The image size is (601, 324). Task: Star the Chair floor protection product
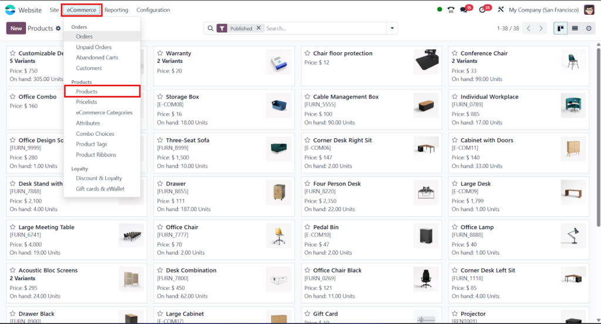tap(308, 53)
